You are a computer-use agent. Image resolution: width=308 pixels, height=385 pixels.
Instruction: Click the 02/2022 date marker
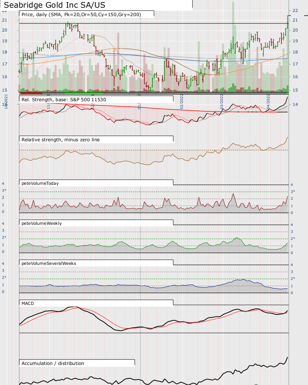pyautogui.click(x=181, y=102)
